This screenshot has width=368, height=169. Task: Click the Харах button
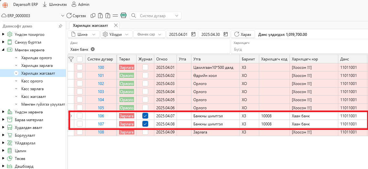[x=243, y=34]
